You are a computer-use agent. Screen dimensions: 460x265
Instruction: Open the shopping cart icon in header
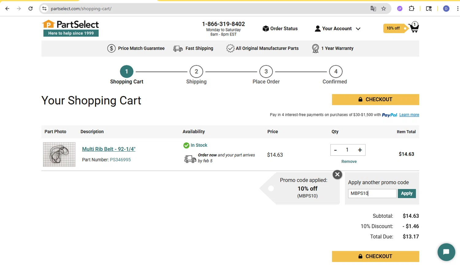[414, 28]
